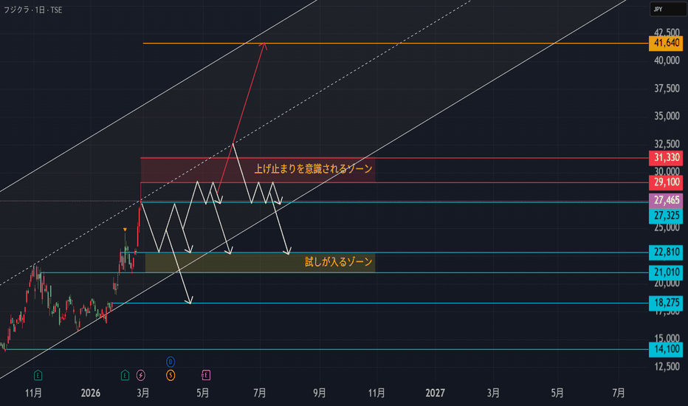
Task: Select the cyan 22,810 price label
Action: click(x=666, y=252)
